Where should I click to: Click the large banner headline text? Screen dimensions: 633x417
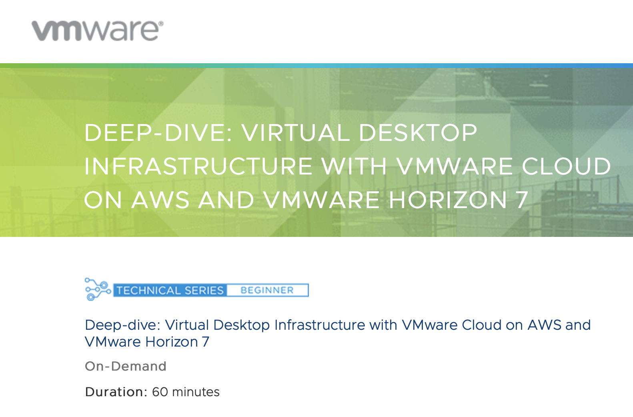pyautogui.click(x=348, y=166)
